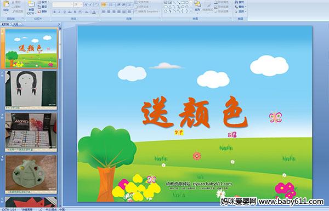Open the font size dropdown
This screenshot has height=211, width=329.
pyautogui.click(x=81, y=4)
